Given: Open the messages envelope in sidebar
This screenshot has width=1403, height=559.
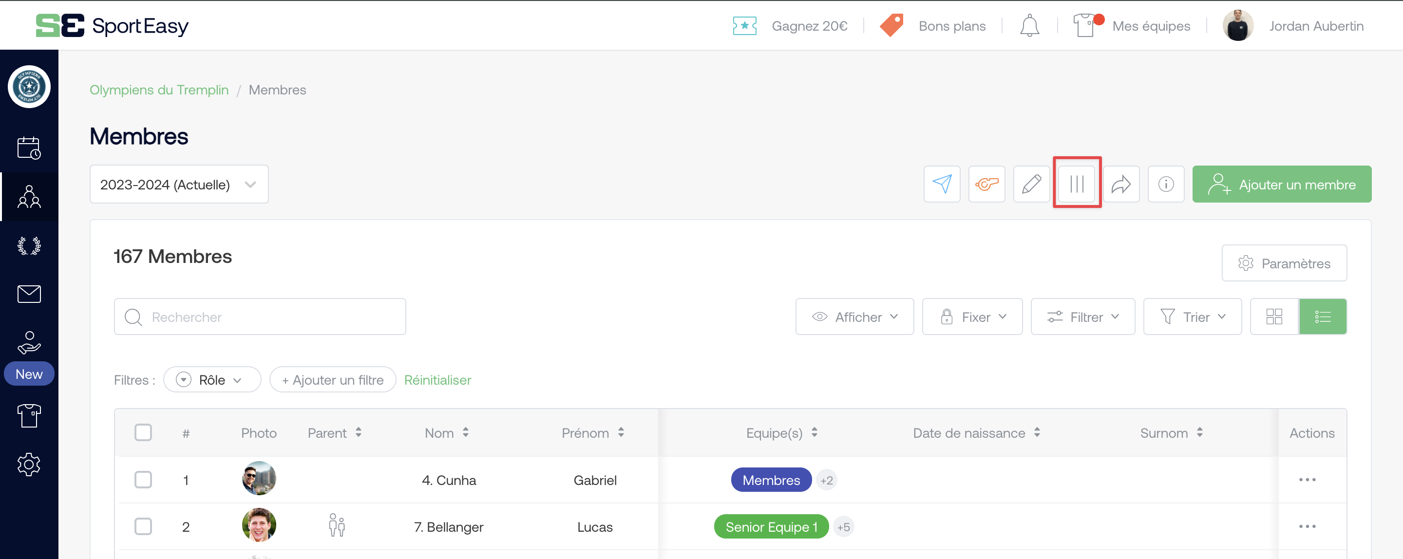Looking at the screenshot, I should tap(29, 294).
